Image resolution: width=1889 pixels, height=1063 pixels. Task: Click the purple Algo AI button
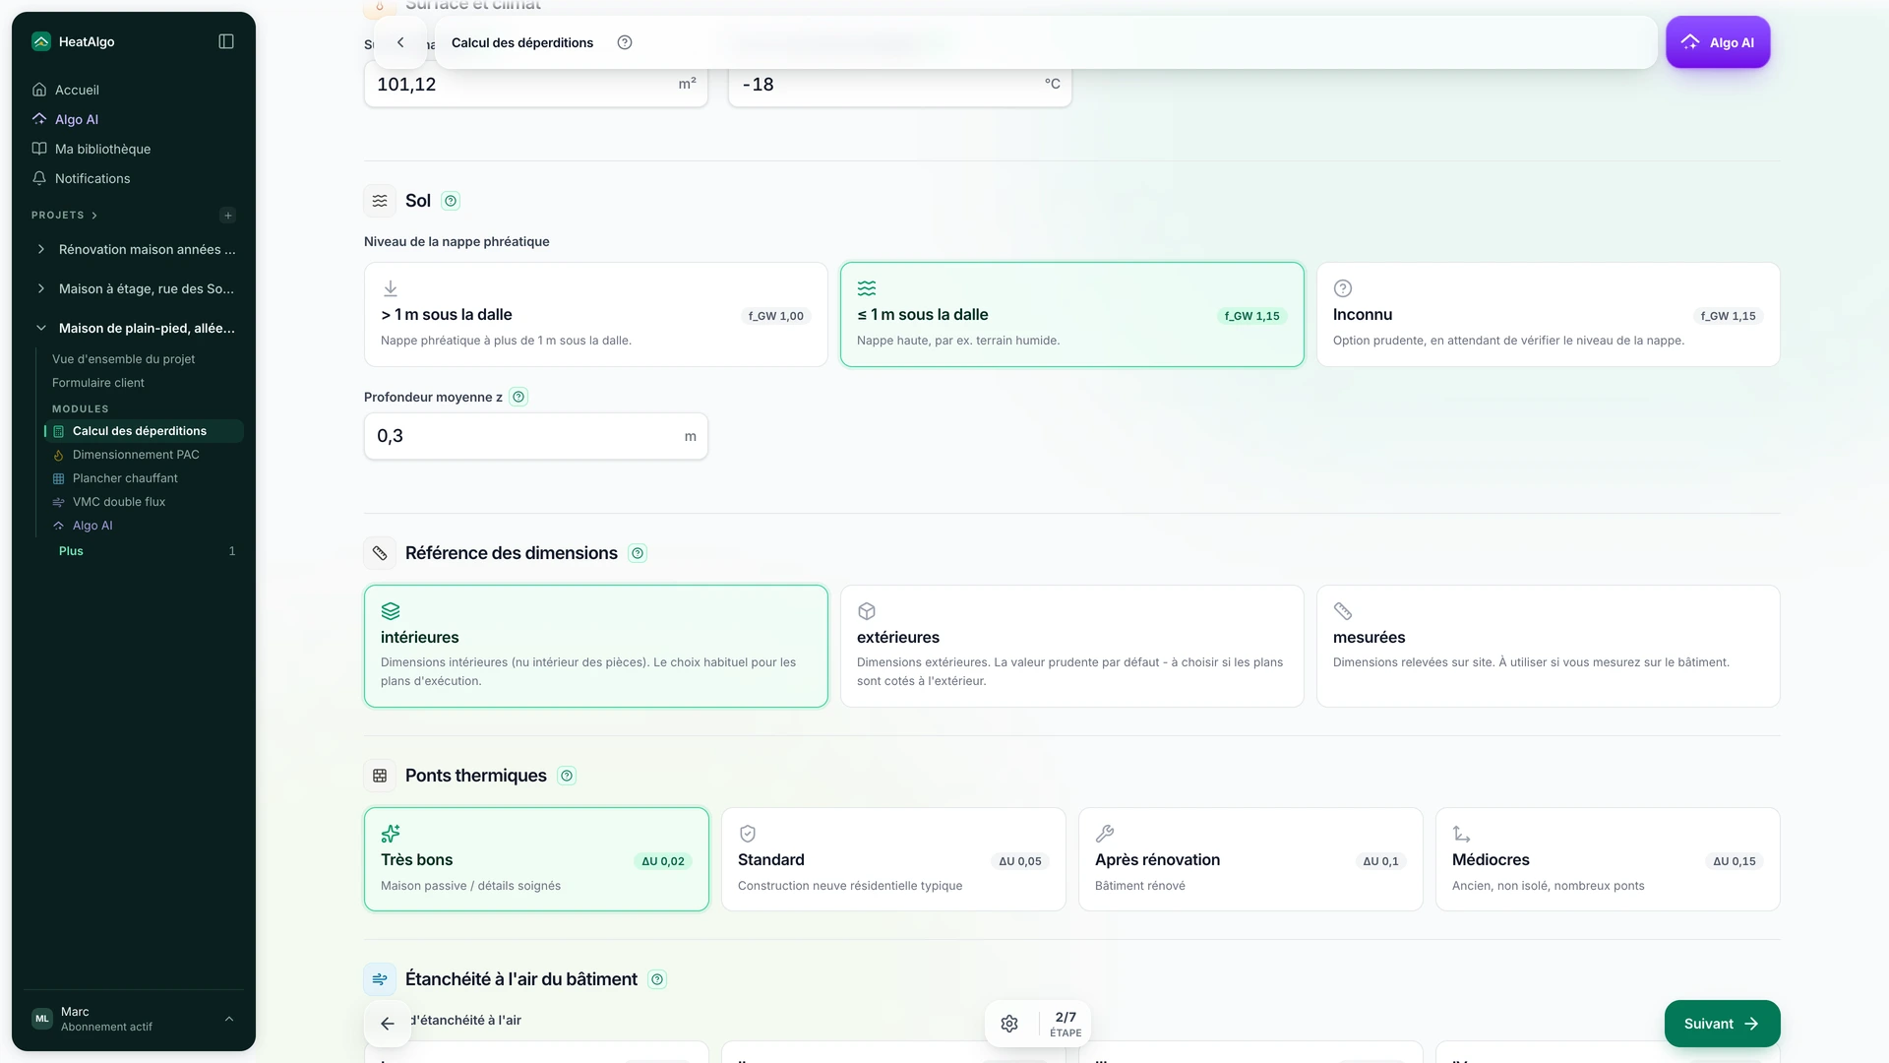[x=1718, y=42]
